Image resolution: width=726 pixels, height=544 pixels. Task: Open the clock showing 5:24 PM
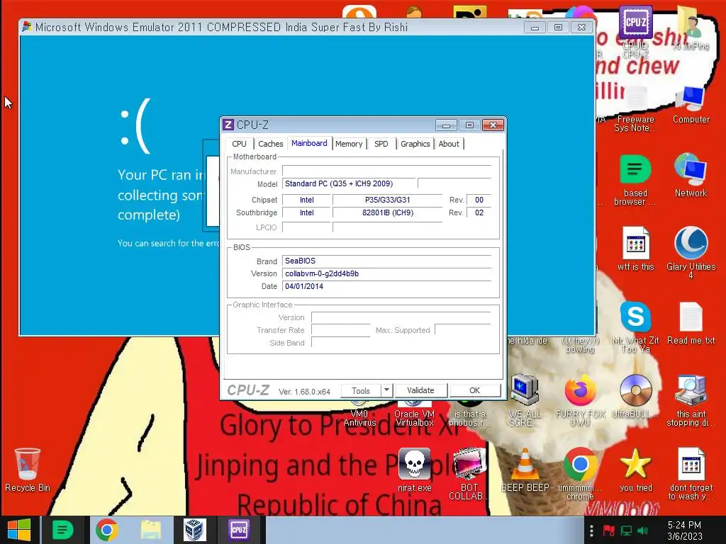(x=684, y=531)
